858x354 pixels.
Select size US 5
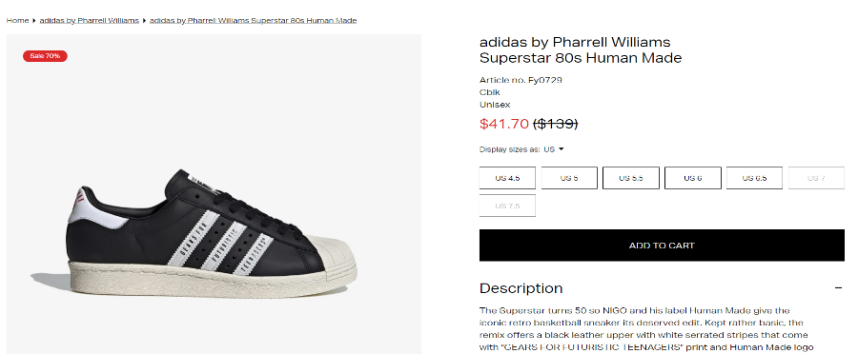click(x=569, y=178)
